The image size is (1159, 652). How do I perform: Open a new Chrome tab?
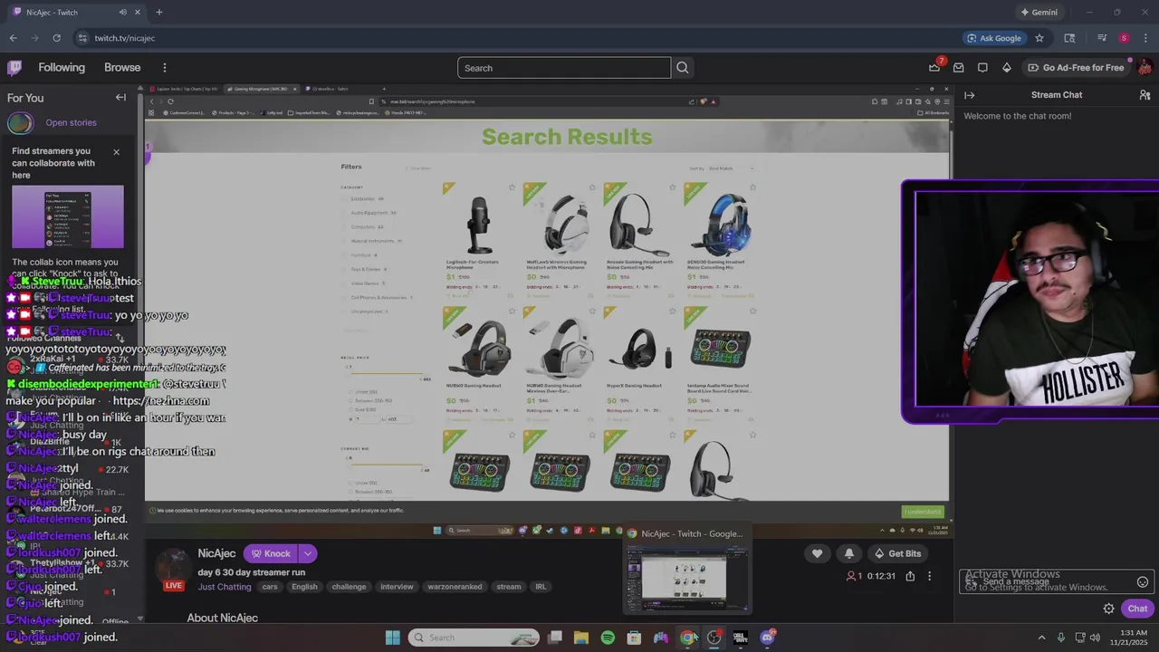(158, 12)
